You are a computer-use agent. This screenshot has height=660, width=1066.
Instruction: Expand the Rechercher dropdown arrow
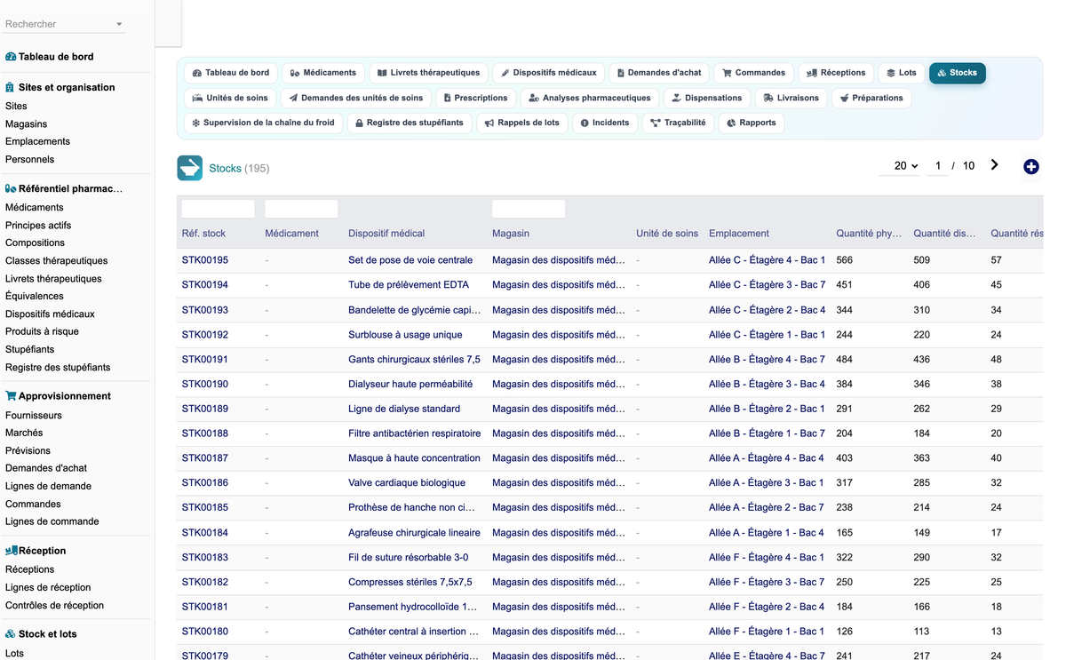[x=120, y=25]
